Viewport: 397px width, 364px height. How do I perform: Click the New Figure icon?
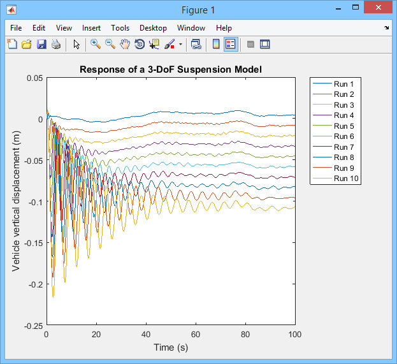pos(11,44)
